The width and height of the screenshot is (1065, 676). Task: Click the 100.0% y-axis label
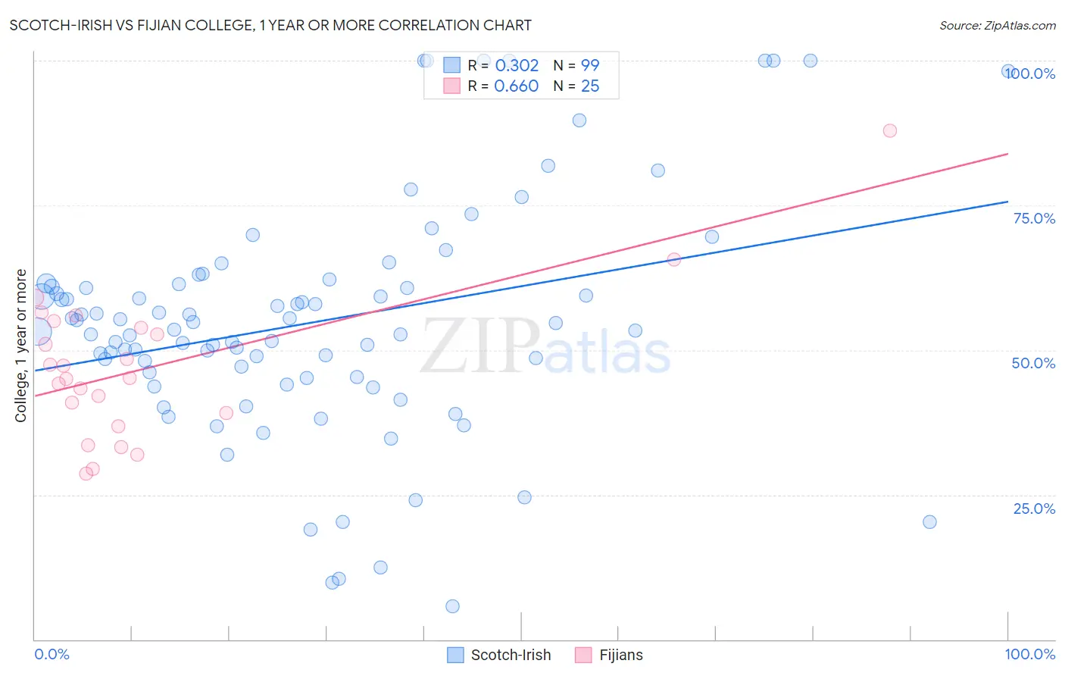(x=1030, y=74)
